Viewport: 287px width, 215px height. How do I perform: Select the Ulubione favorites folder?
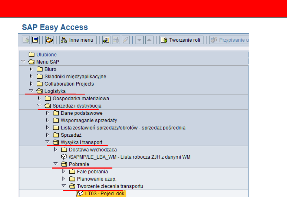click(x=46, y=55)
